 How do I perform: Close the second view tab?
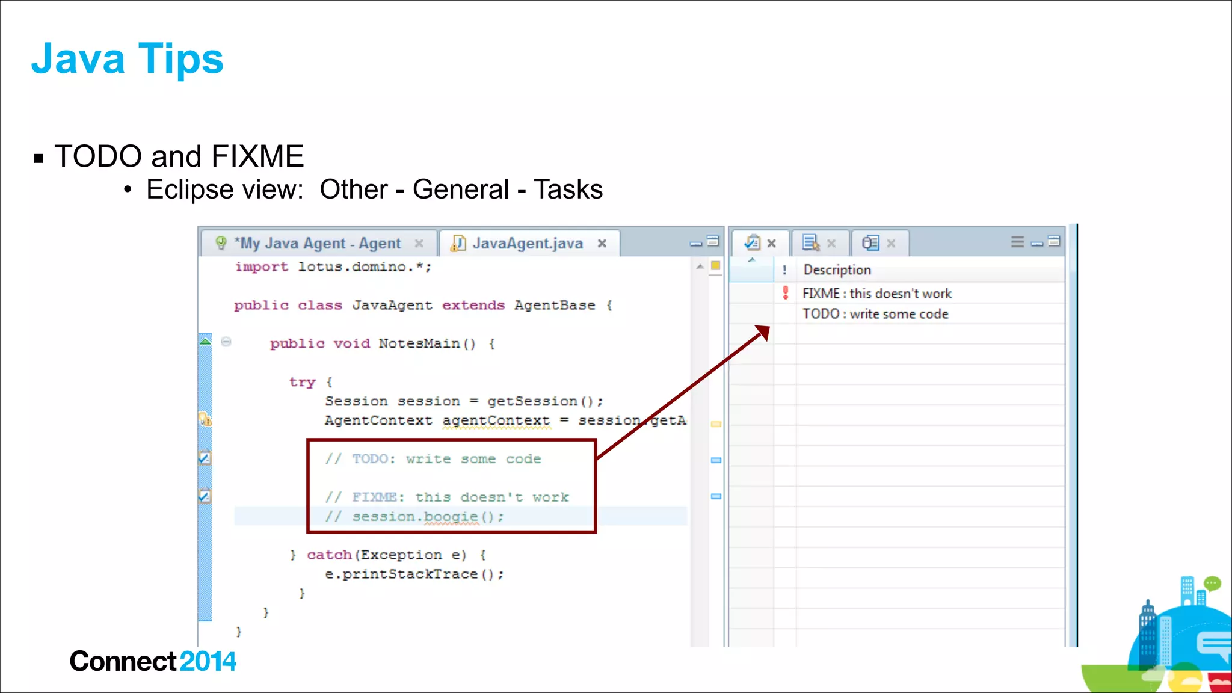tap(831, 243)
